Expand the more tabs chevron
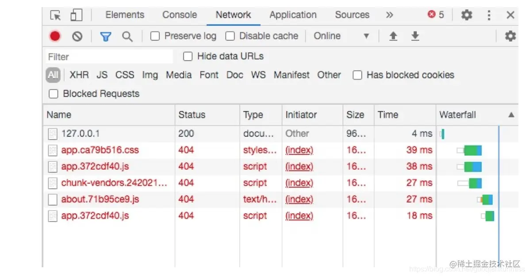 [x=389, y=15]
